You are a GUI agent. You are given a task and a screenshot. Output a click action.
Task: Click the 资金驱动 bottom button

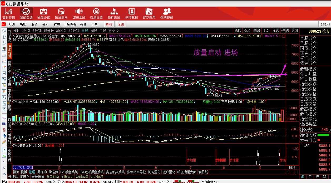[52, 176]
